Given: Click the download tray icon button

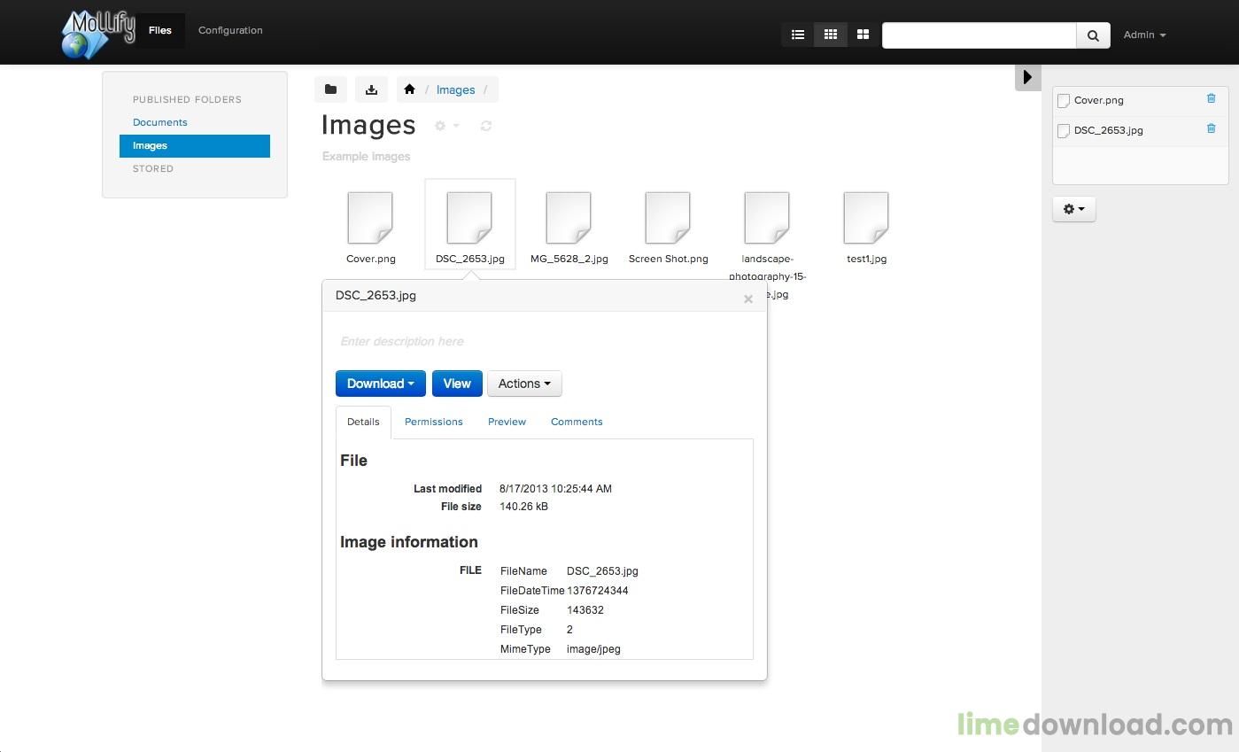Looking at the screenshot, I should pos(371,89).
